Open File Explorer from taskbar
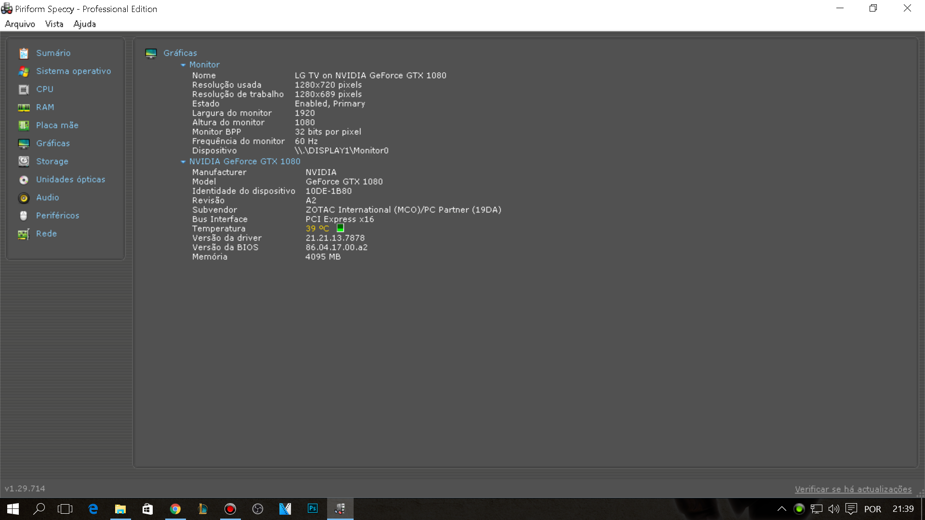 click(x=120, y=509)
